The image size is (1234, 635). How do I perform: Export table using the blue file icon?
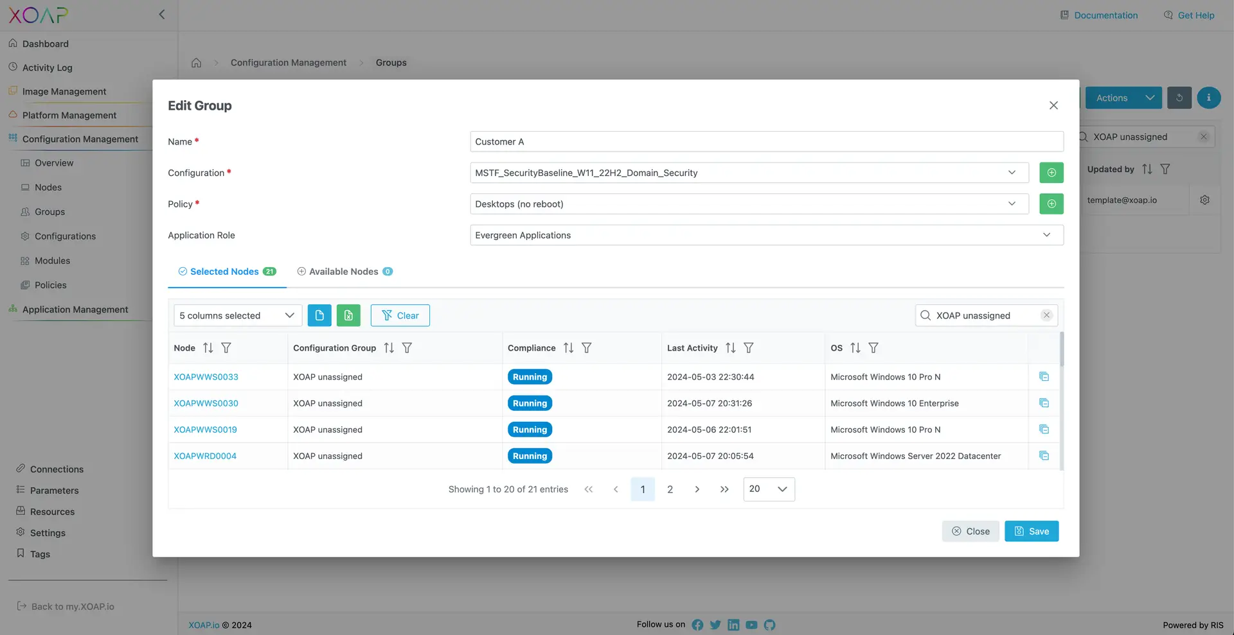point(319,315)
